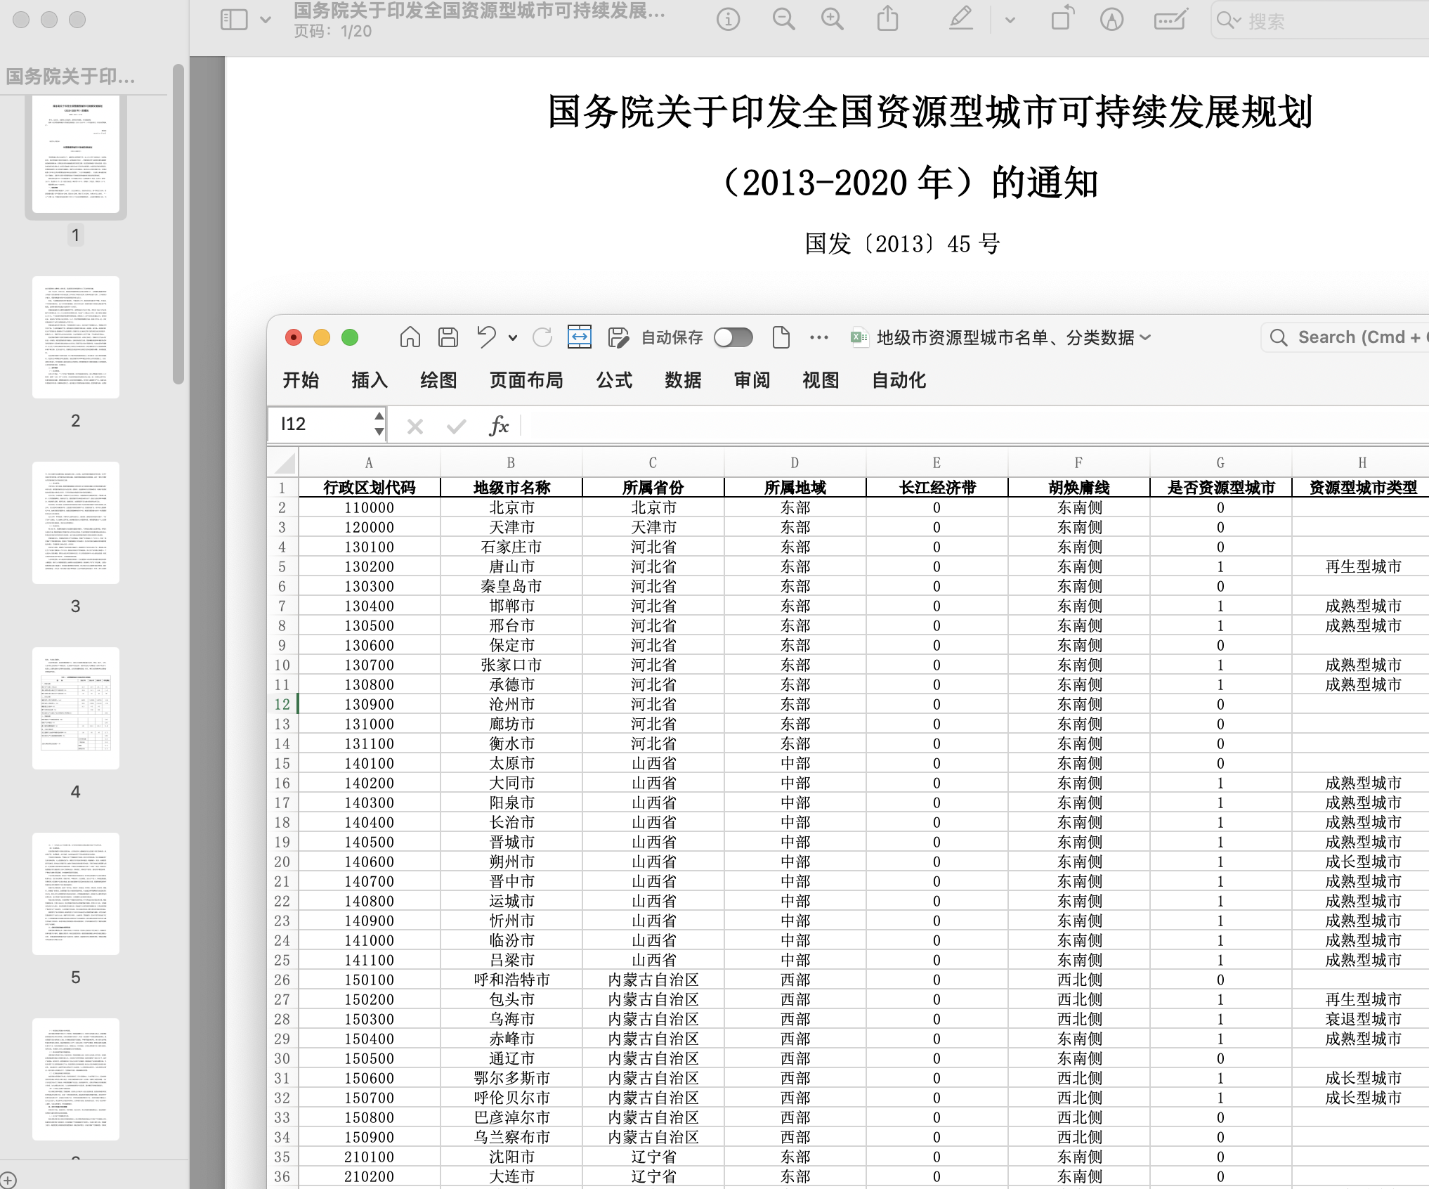The width and height of the screenshot is (1429, 1189).
Task: Click the Preview zoom out magnifier
Action: tap(783, 20)
